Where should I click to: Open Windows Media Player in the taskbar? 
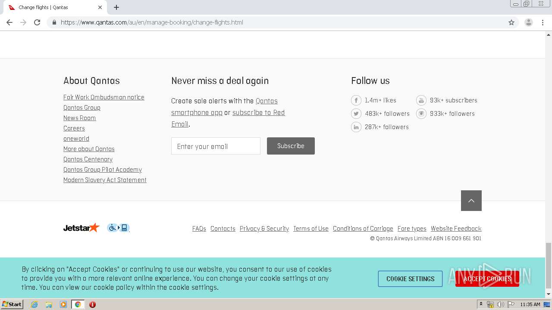[63, 304]
